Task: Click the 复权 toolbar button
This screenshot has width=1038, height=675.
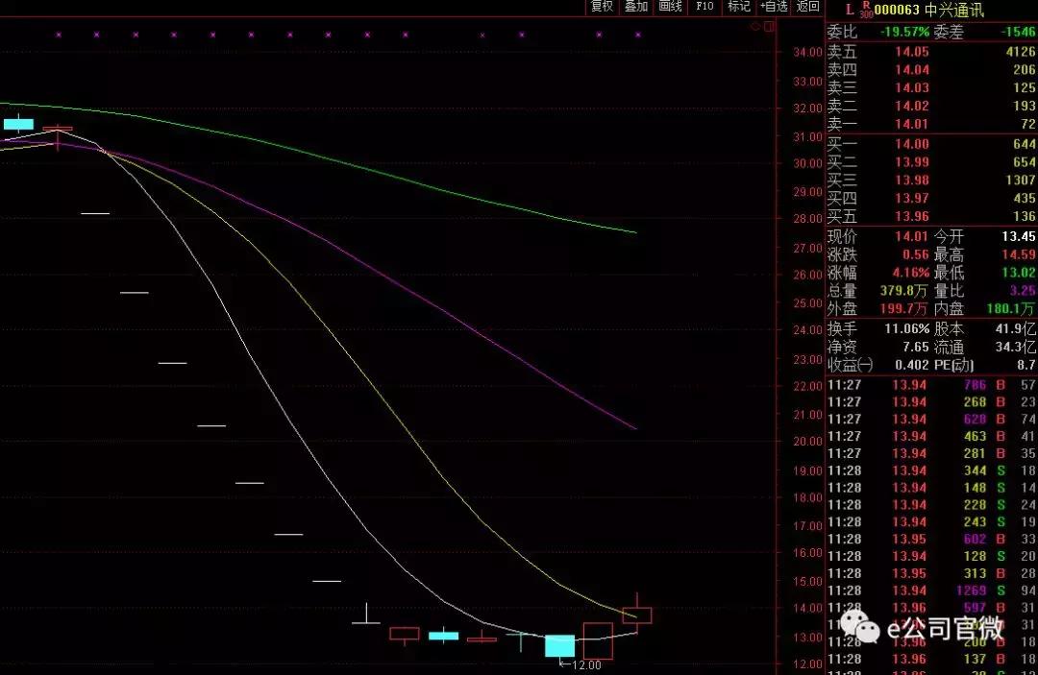Action: click(602, 7)
